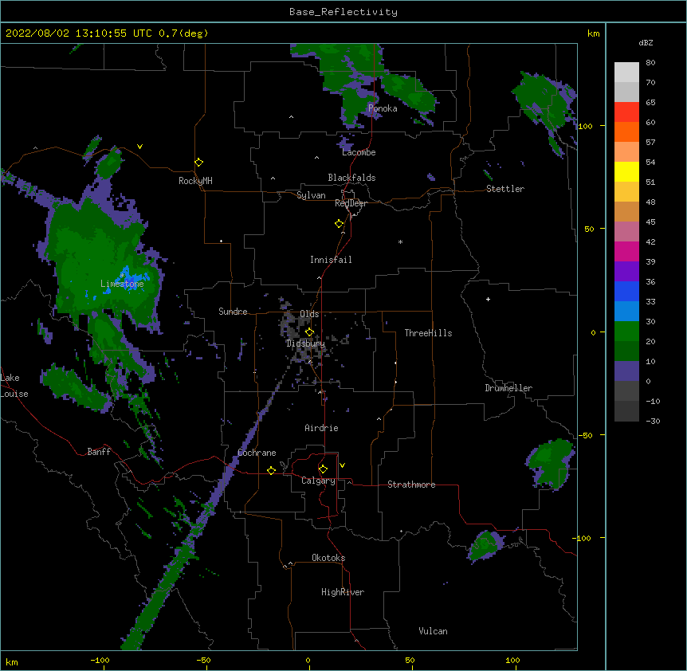Image resolution: width=687 pixels, height=671 pixels.
Task: Click the RockyMH label
Action: [195, 181]
